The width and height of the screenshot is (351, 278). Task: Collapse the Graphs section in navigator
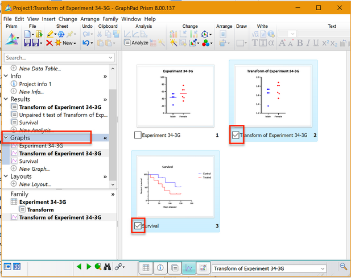[105, 138]
